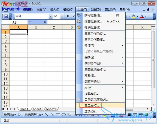This screenshot has height=124, width=157.
Task: Open the 自选图形(U) AutoShapes dropdown
Action: pos(34,115)
